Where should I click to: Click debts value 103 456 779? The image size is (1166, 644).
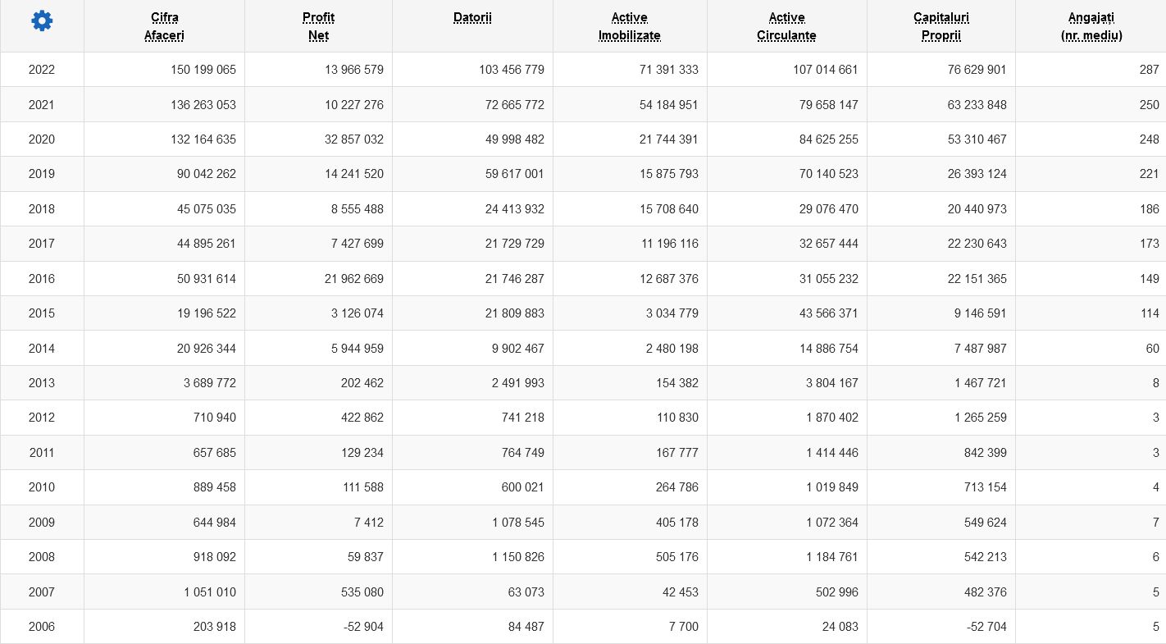(x=512, y=70)
